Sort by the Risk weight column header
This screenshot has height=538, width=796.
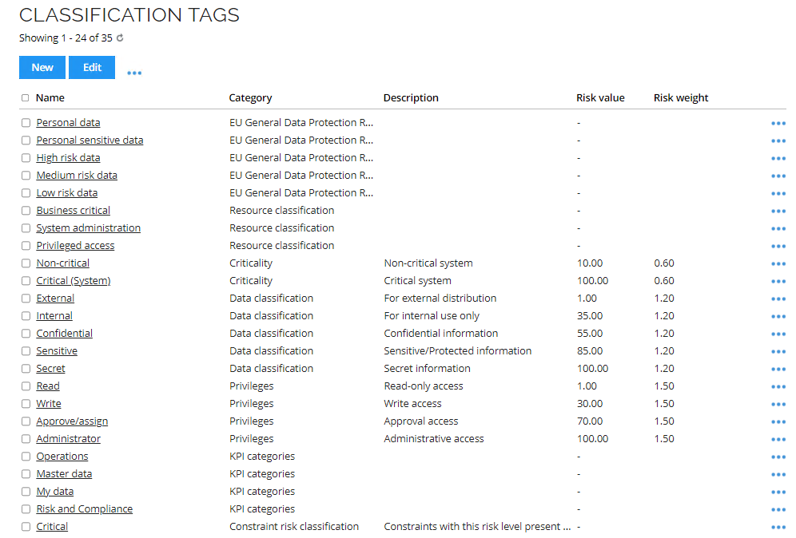(681, 98)
